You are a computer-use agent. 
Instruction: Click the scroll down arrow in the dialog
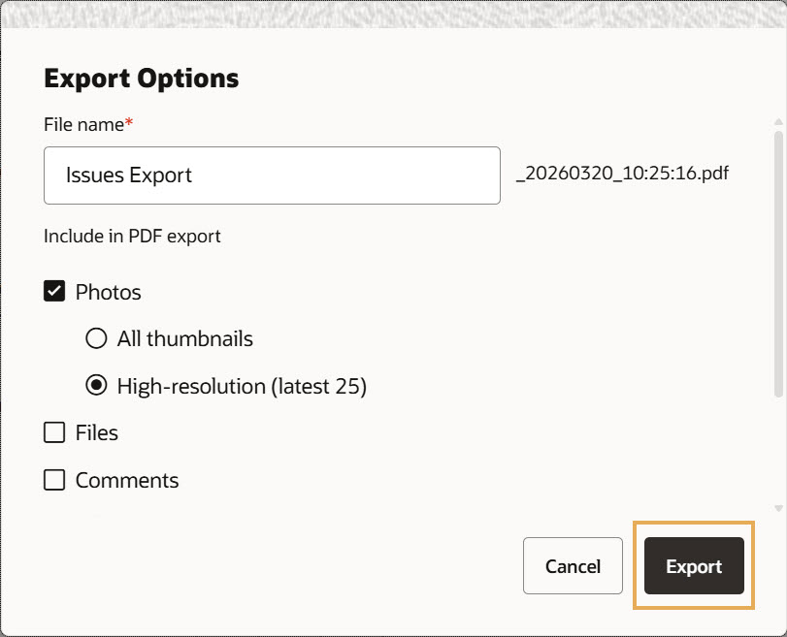tap(778, 507)
